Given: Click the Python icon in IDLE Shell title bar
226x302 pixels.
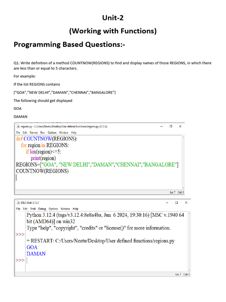Looking at the screenshot, I should tap(18, 203).
